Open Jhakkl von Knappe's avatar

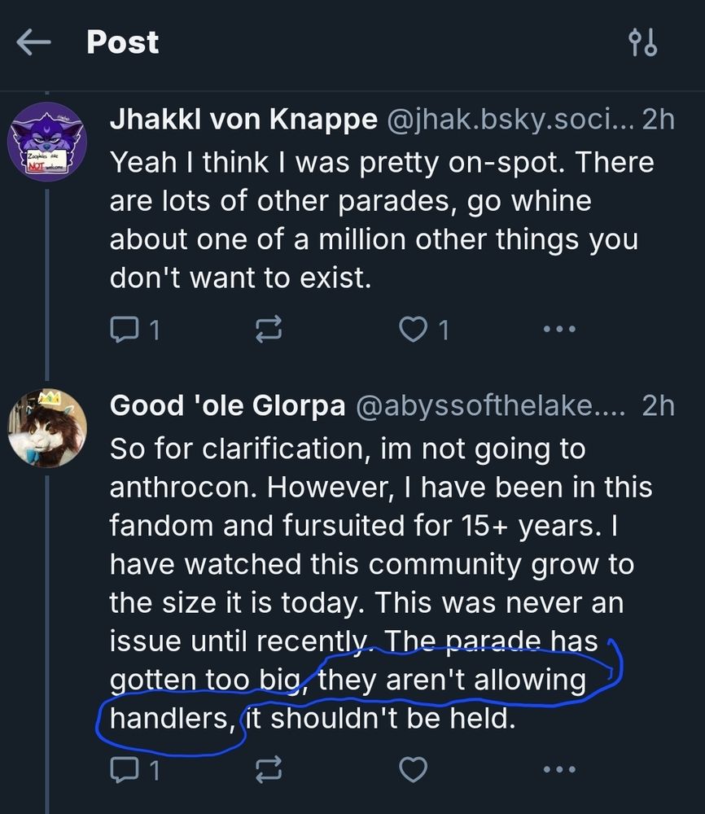[46, 142]
